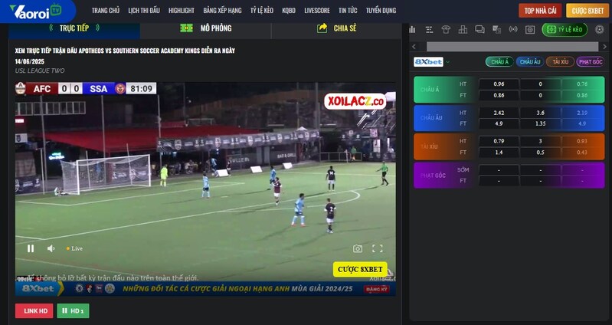
Task: Enter fullscreen video mode
Action: [x=378, y=248]
